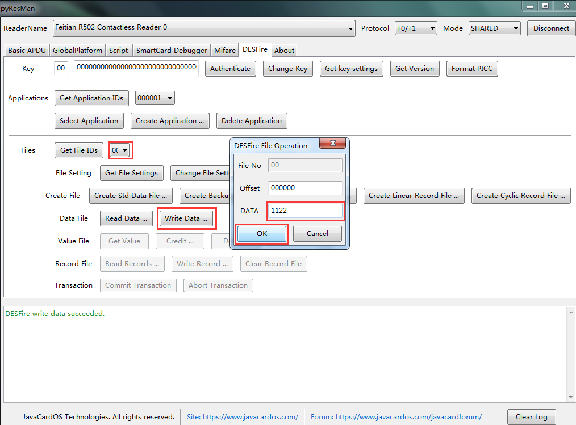This screenshot has width=576, height=425.
Task: Open the GlobalPlatform tab
Action: (77, 51)
